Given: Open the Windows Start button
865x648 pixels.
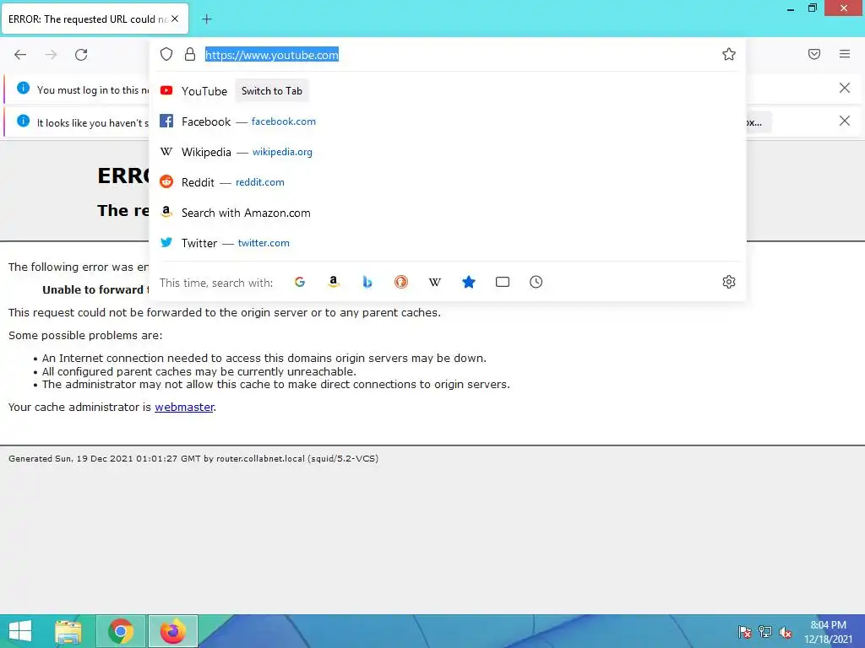Looking at the screenshot, I should pos(20,631).
